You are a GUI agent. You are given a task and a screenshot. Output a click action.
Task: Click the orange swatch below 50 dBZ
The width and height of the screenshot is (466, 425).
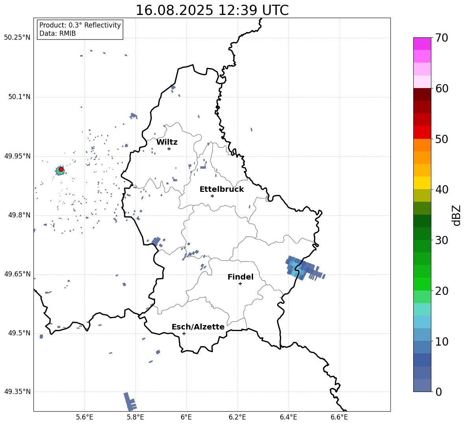click(422, 145)
